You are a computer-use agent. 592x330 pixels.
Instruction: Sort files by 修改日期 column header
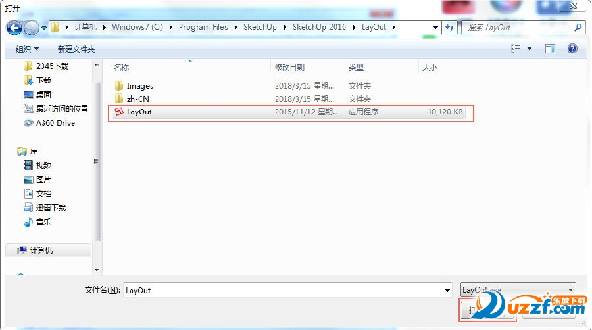point(289,68)
